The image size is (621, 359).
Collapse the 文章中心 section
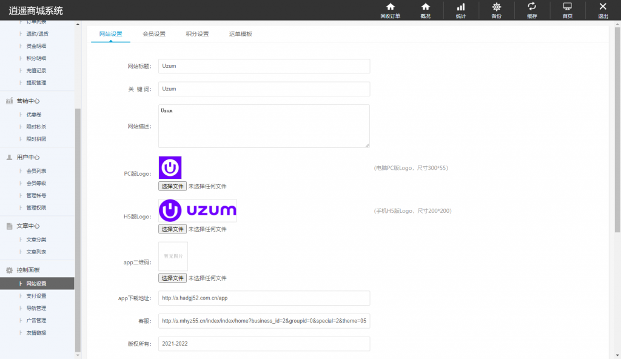point(28,226)
